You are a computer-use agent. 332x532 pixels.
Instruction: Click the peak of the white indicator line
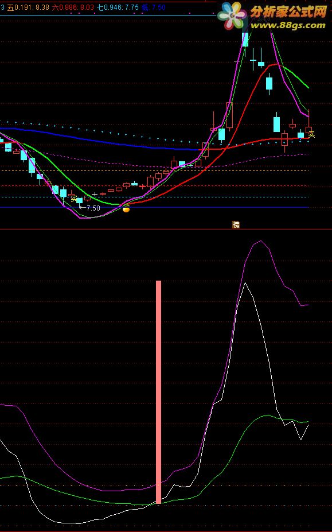tap(245, 283)
